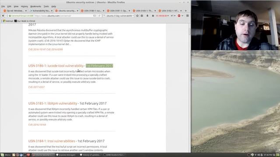This screenshot has height=157, width=280.
Task: Click the update shield icon in the system tray
Action: point(252,155)
